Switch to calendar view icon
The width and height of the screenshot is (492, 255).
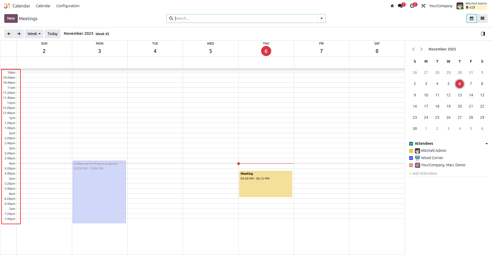(x=472, y=18)
